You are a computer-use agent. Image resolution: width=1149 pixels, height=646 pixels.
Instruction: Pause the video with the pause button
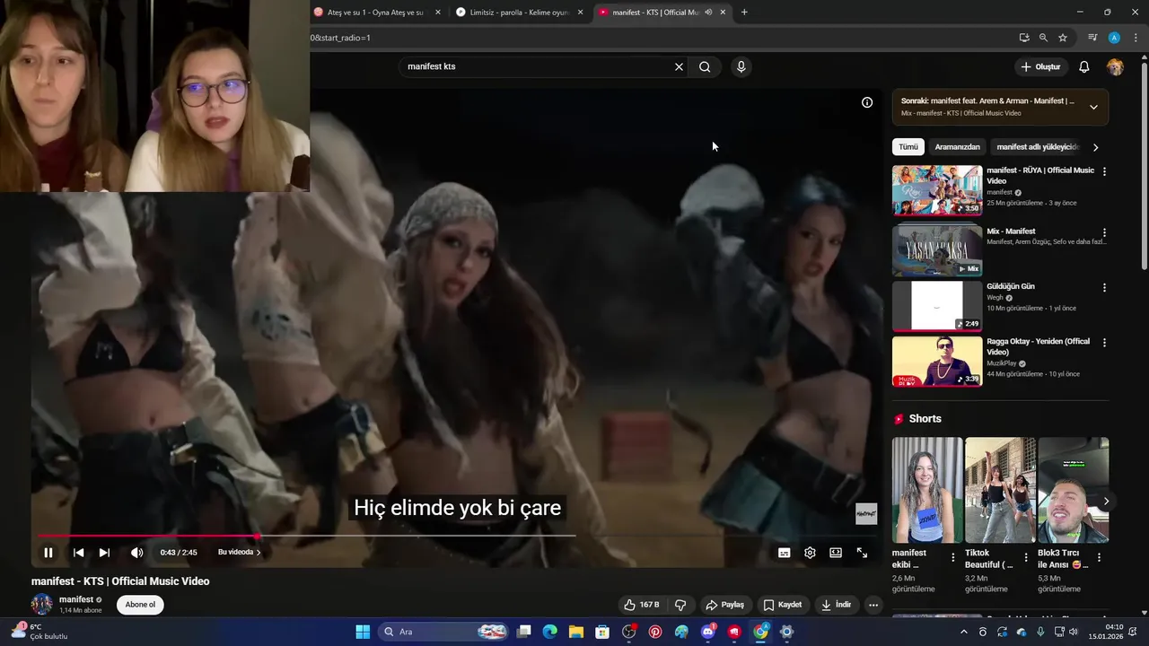[x=48, y=553]
